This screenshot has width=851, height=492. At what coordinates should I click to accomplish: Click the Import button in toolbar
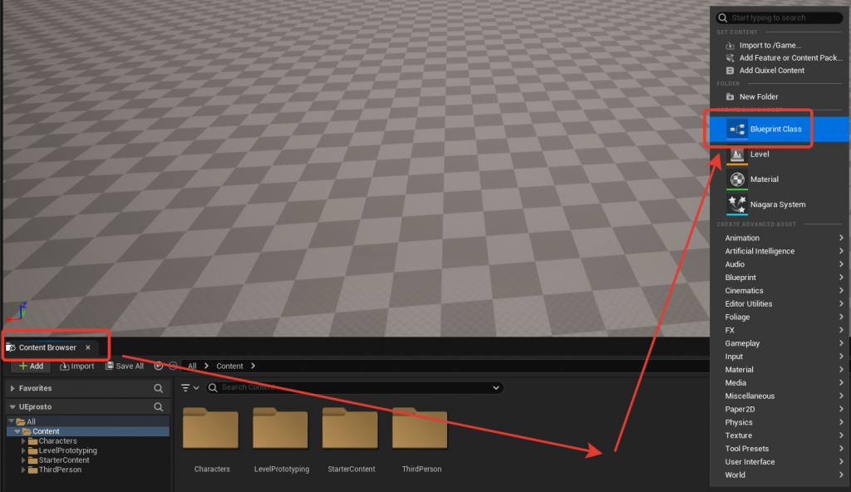coord(77,366)
